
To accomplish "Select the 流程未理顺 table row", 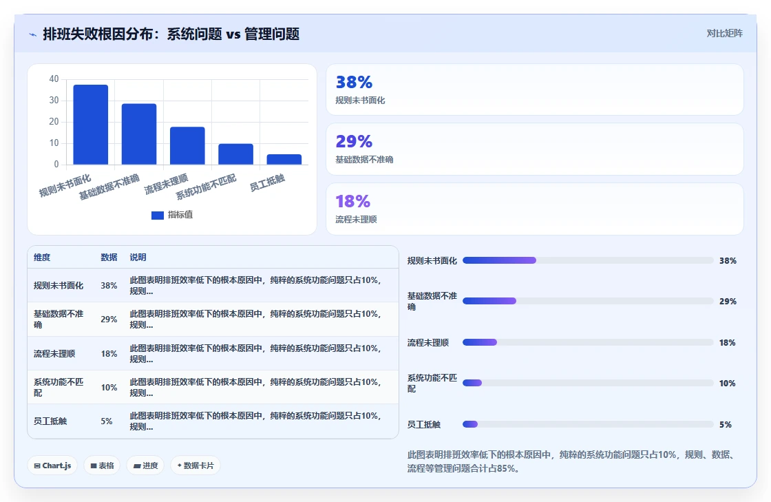I will click(213, 353).
